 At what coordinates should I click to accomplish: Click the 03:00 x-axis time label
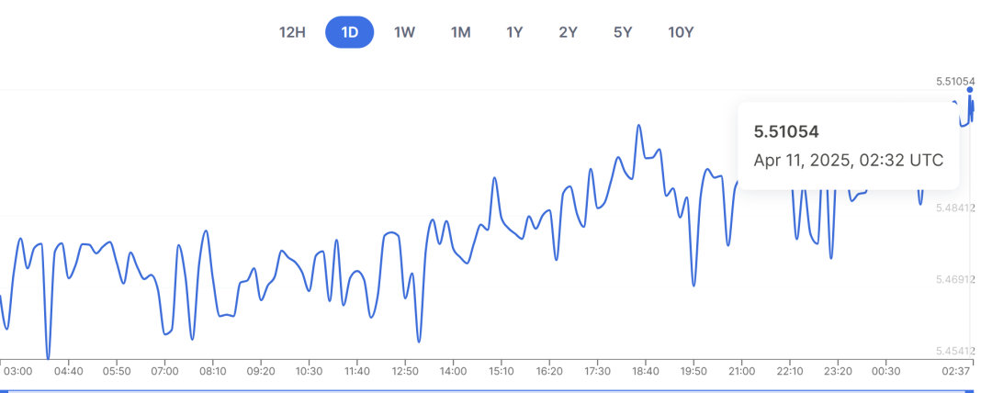point(17,371)
